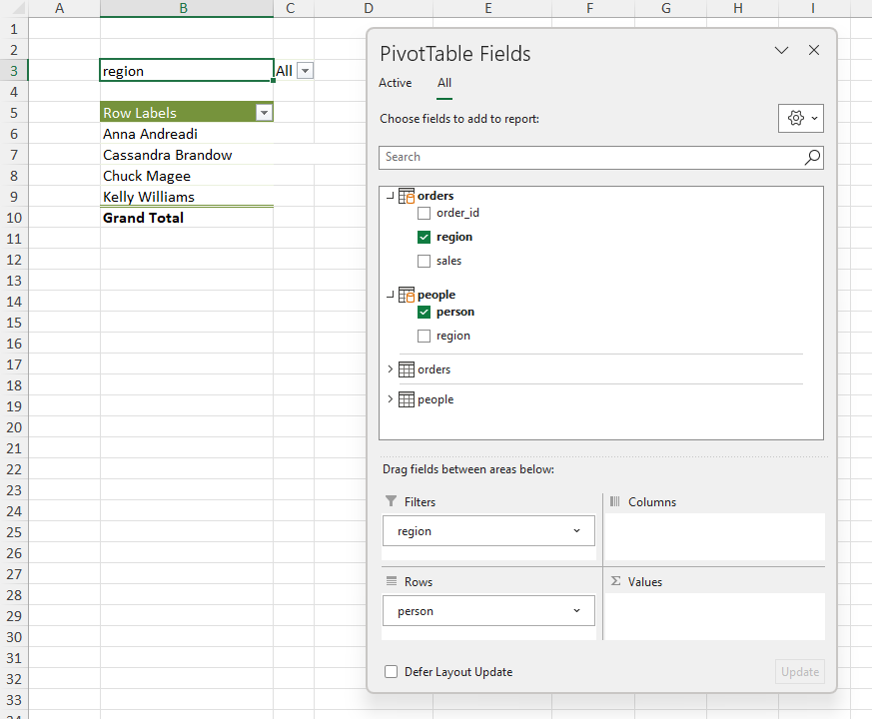Select the All tab

(x=444, y=83)
